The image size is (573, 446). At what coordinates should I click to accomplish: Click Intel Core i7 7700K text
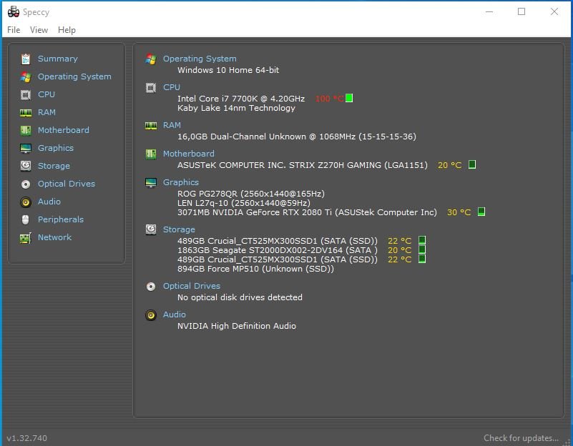click(x=241, y=99)
